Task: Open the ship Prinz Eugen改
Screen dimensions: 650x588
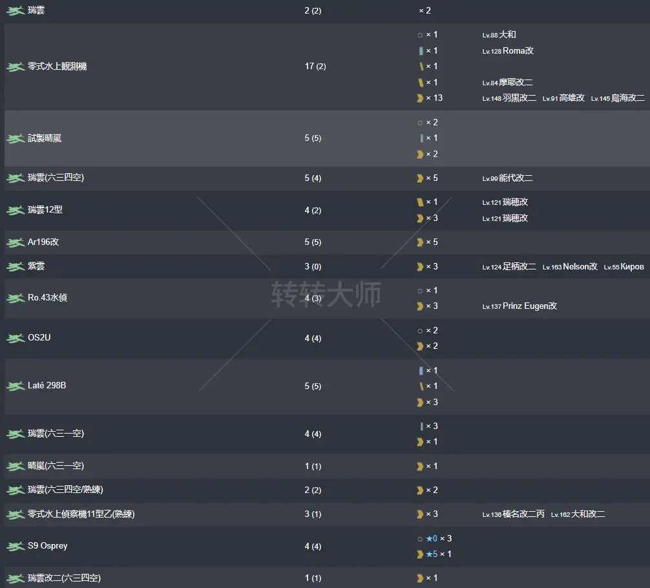Action: (x=529, y=306)
